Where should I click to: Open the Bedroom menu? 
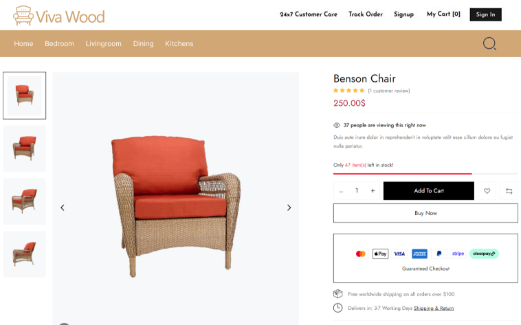click(59, 43)
